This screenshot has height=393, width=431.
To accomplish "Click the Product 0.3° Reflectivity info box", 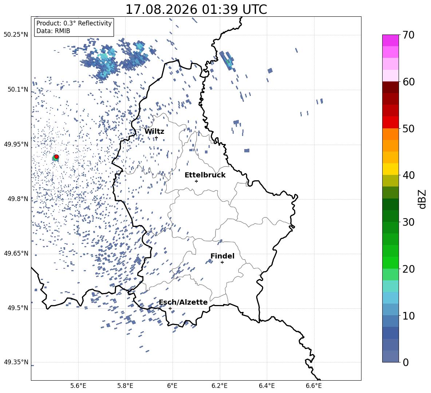I will (x=74, y=27).
